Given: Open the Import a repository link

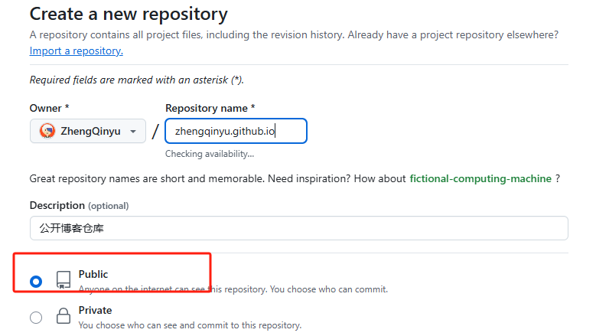Looking at the screenshot, I should coord(77,51).
